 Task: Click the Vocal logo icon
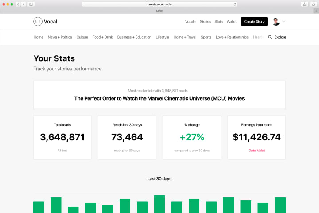tap(38, 22)
